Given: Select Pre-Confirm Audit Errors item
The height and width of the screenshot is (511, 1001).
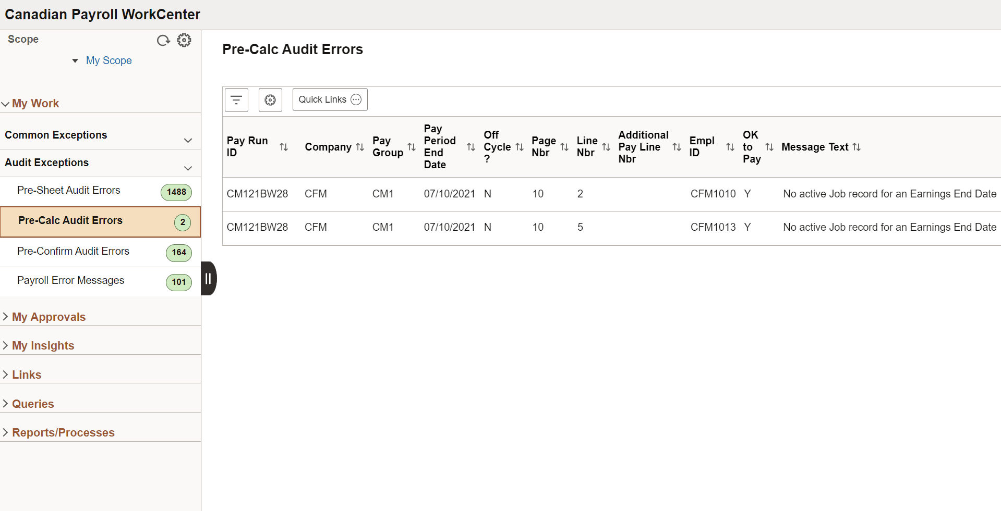Looking at the screenshot, I should pos(73,252).
